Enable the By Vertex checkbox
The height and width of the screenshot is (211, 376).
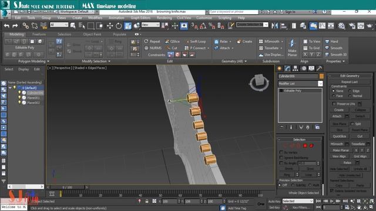pyautogui.click(x=281, y=152)
